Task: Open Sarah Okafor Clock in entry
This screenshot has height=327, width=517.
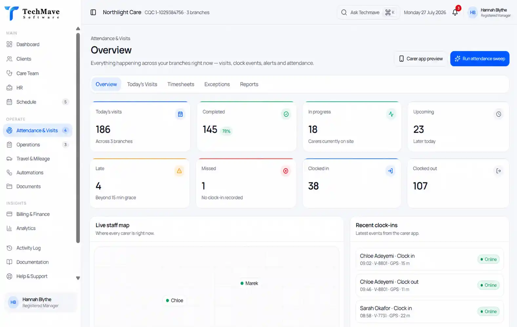Action: click(x=429, y=312)
